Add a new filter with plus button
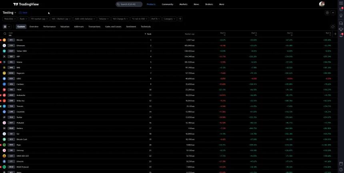 [180, 19]
